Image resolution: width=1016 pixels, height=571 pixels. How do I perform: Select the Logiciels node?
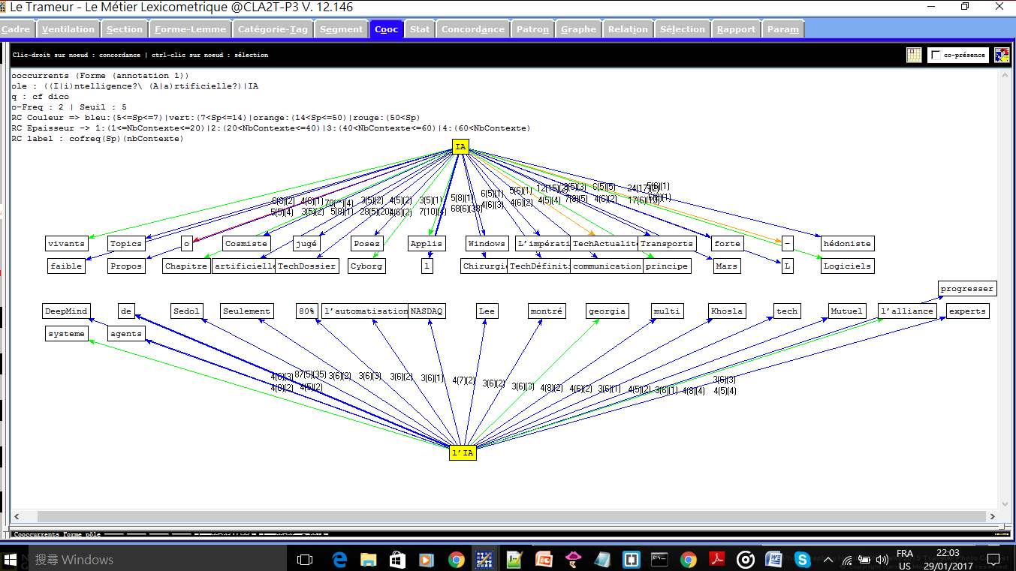pyautogui.click(x=847, y=266)
